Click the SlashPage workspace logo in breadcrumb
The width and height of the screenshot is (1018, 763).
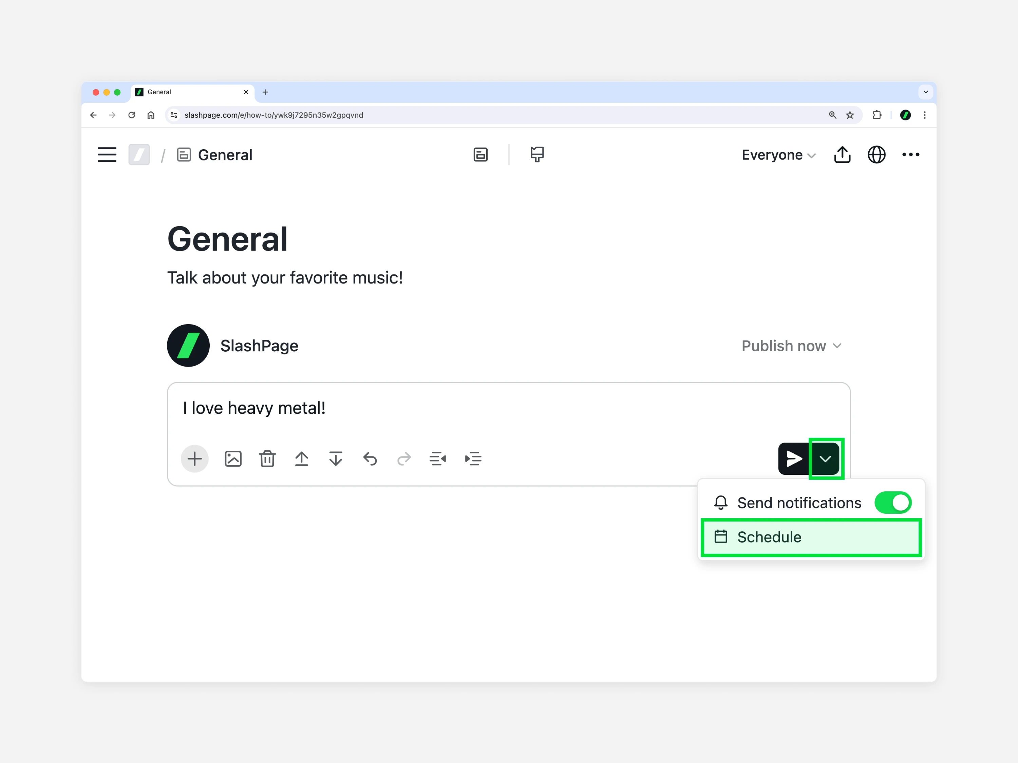point(139,155)
